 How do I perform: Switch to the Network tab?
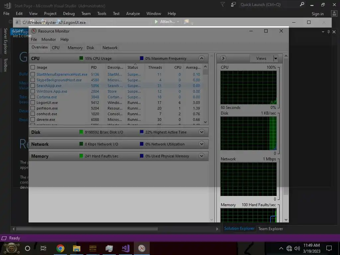(110, 48)
